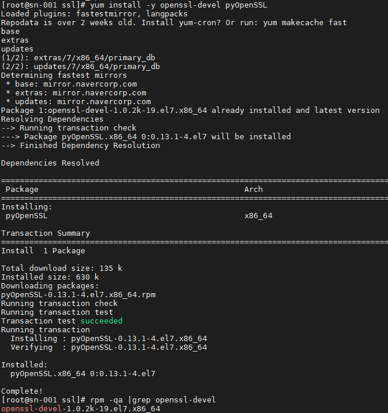The image size is (388, 413).
Task: Click 'x86_64' in the Arch column
Action: coord(258,216)
